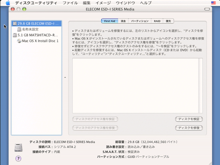
Task: Switch to the RAID tab
Action: [157, 21]
